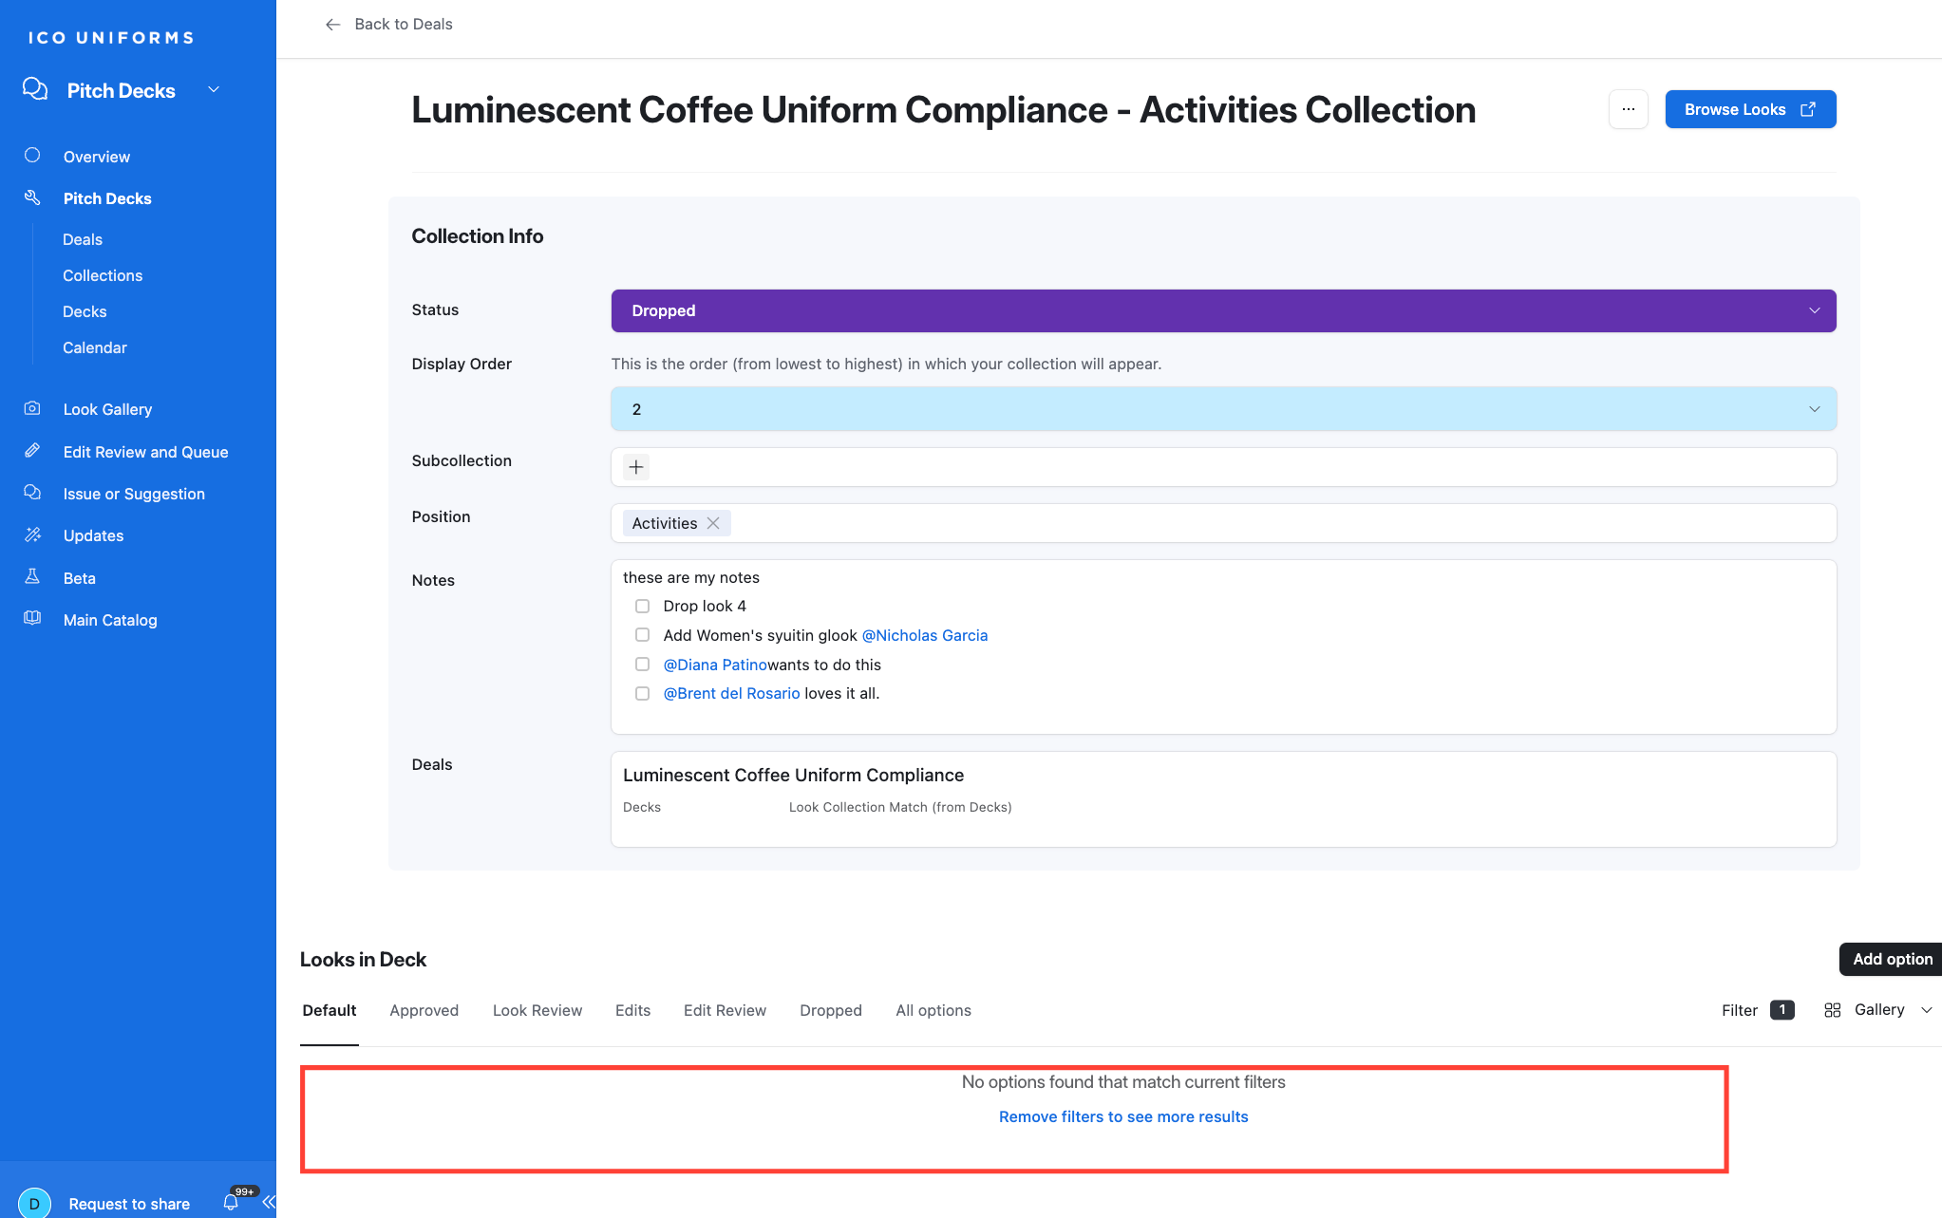
Task: Click the Beta flask icon
Action: click(x=32, y=577)
